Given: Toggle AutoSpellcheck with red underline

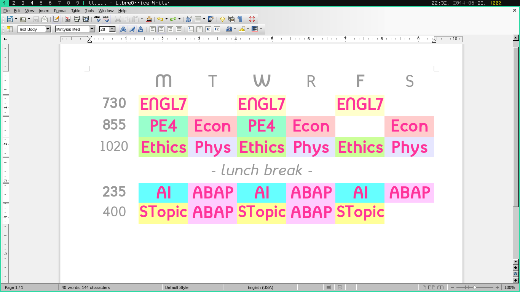Looking at the screenshot, I should click(x=106, y=19).
